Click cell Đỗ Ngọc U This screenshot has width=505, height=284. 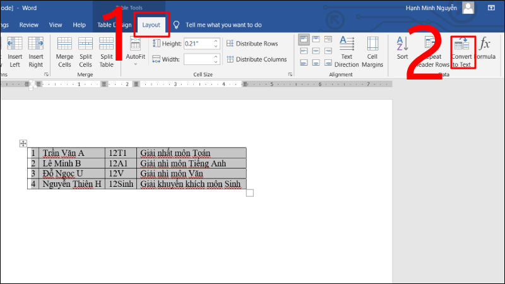(x=72, y=174)
